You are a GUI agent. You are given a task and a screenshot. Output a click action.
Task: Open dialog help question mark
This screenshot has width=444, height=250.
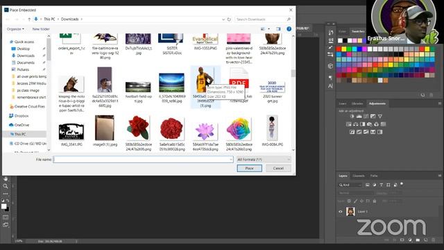289,29
